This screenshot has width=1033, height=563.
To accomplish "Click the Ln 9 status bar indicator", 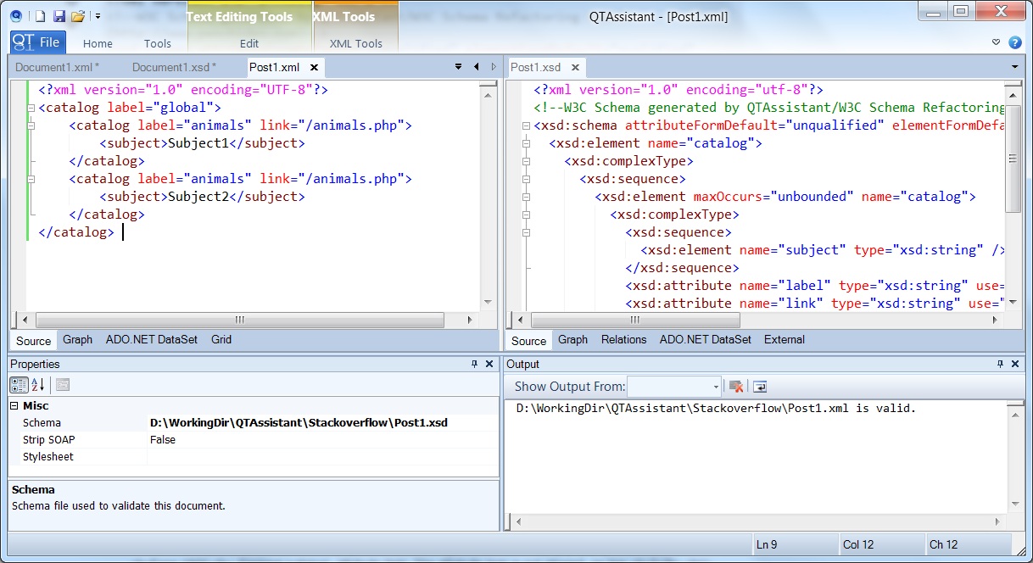I will (x=767, y=544).
